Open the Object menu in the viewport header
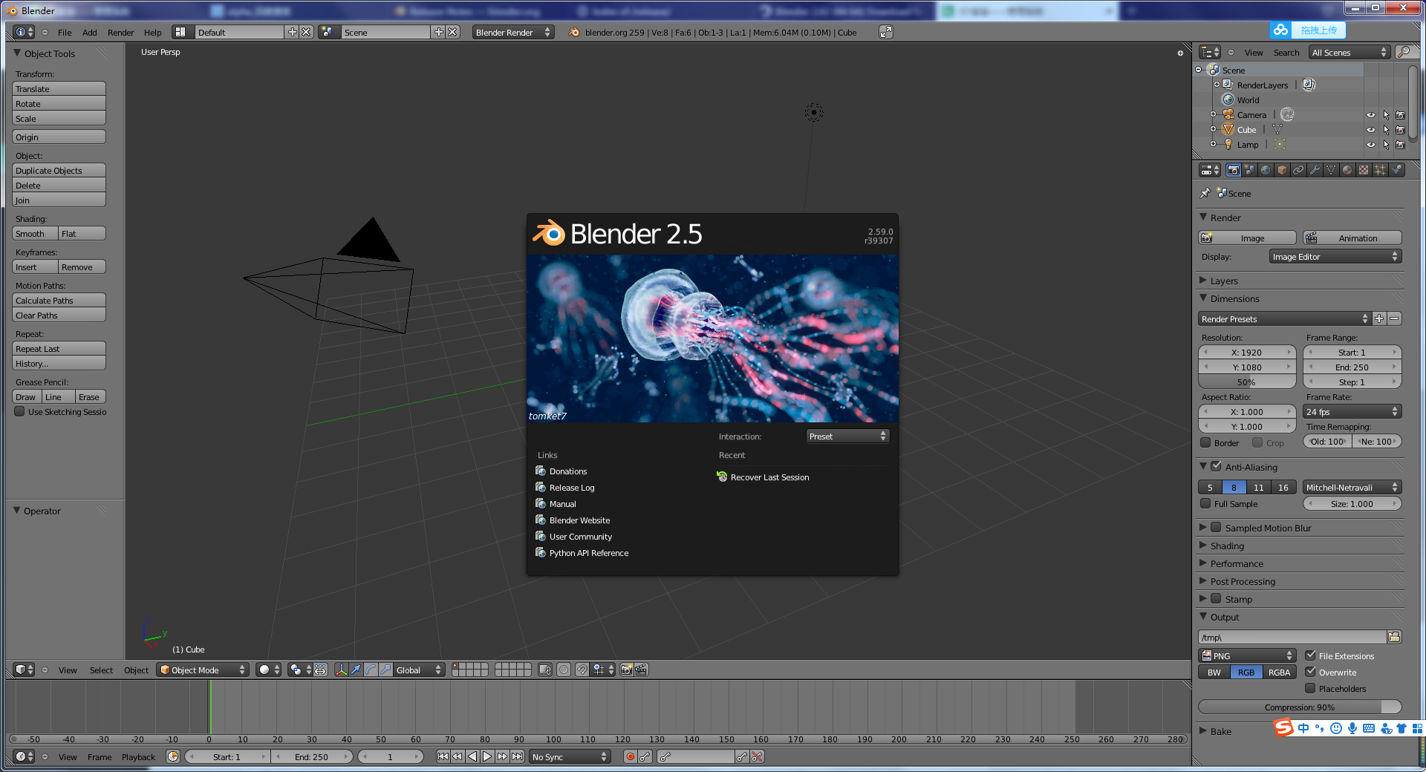Image resolution: width=1426 pixels, height=772 pixels. [x=136, y=670]
